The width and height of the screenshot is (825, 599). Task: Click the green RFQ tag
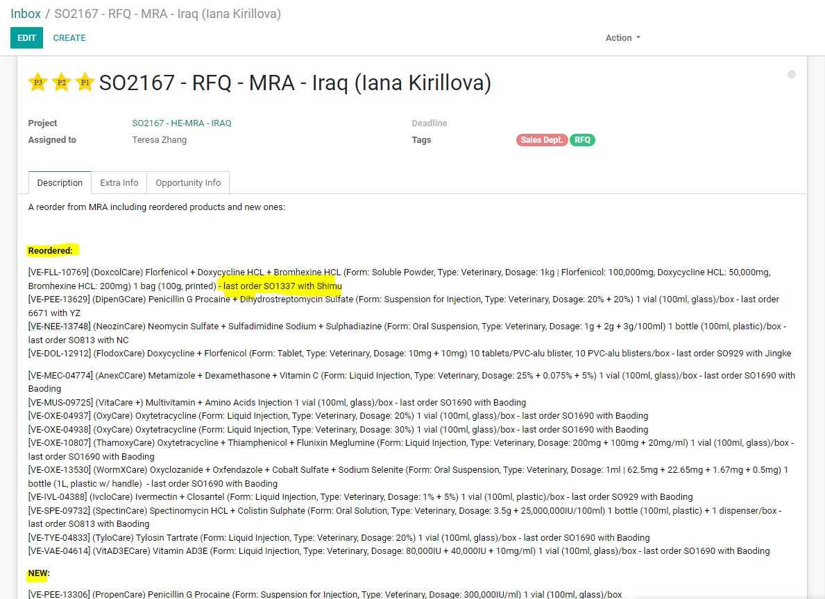click(582, 140)
